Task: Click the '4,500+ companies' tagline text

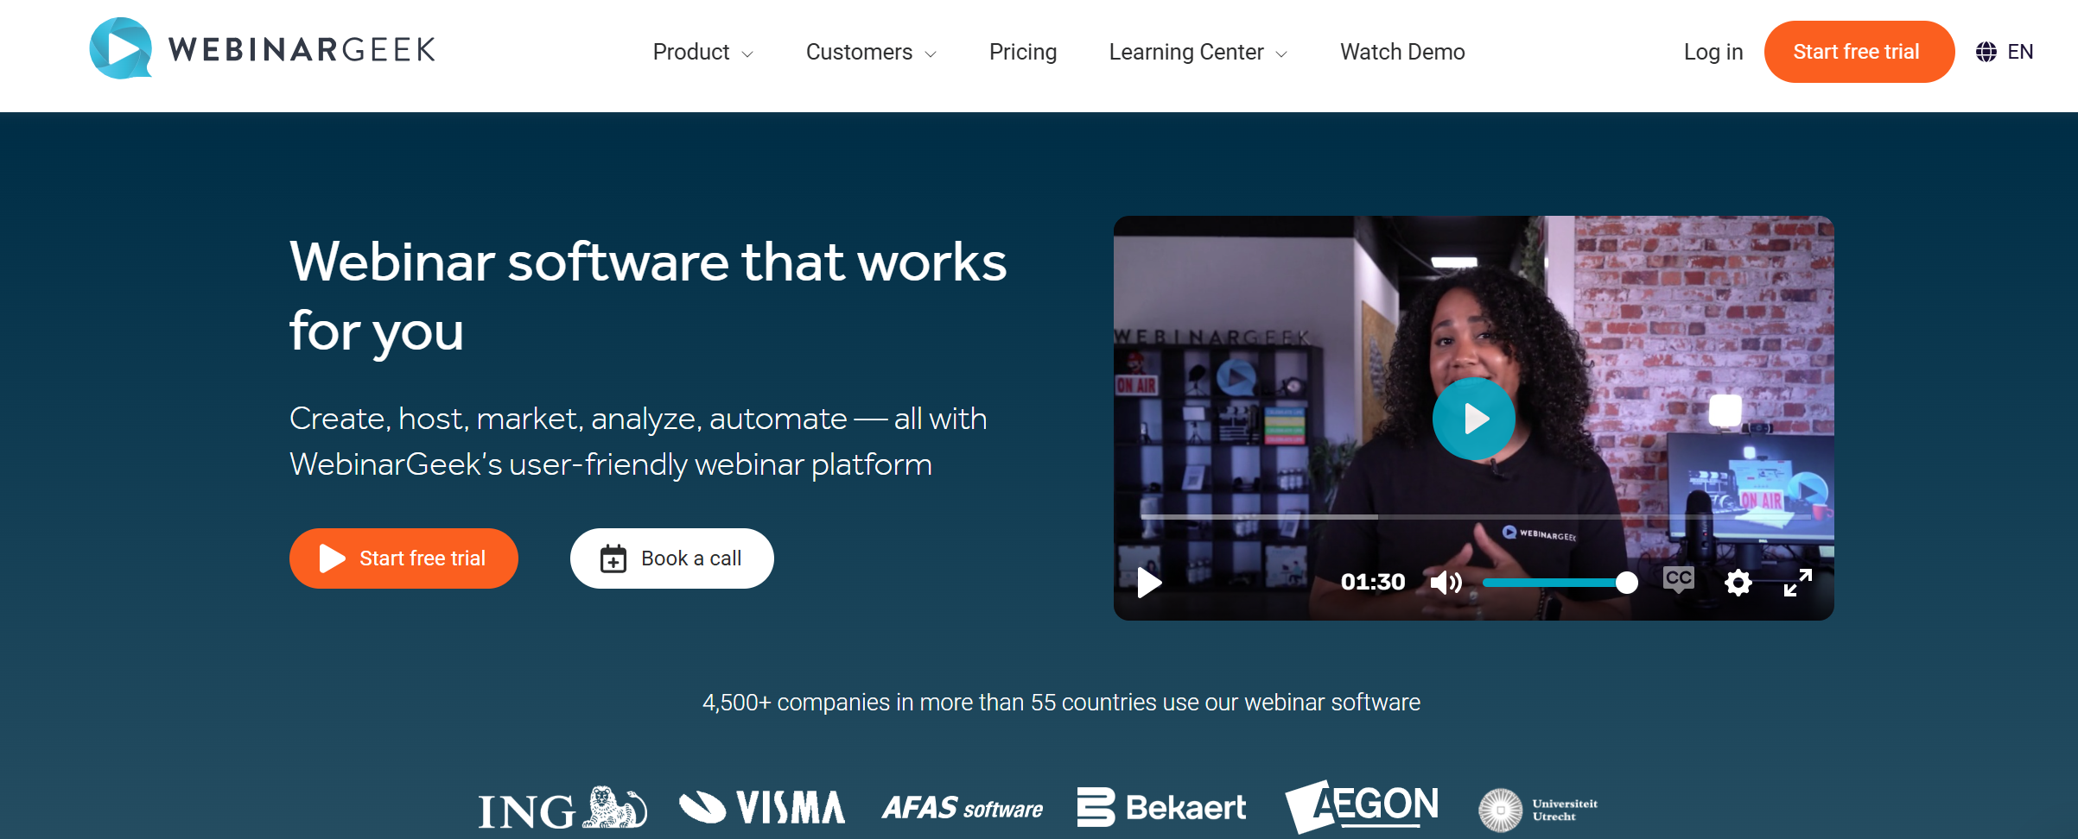Action: click(1061, 703)
